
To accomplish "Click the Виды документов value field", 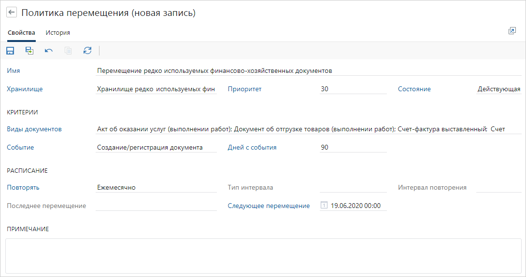I will (308, 129).
